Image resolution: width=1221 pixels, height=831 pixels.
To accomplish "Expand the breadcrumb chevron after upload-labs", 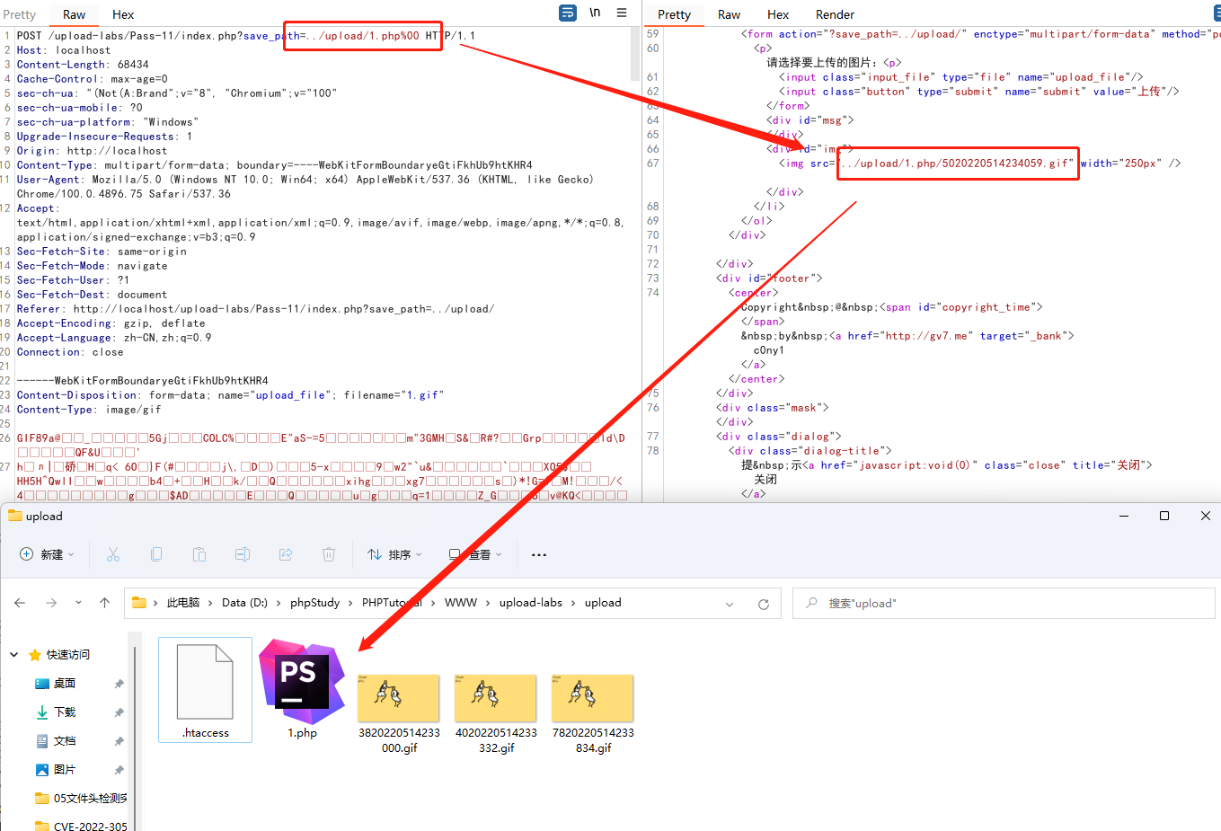I will 573,603.
